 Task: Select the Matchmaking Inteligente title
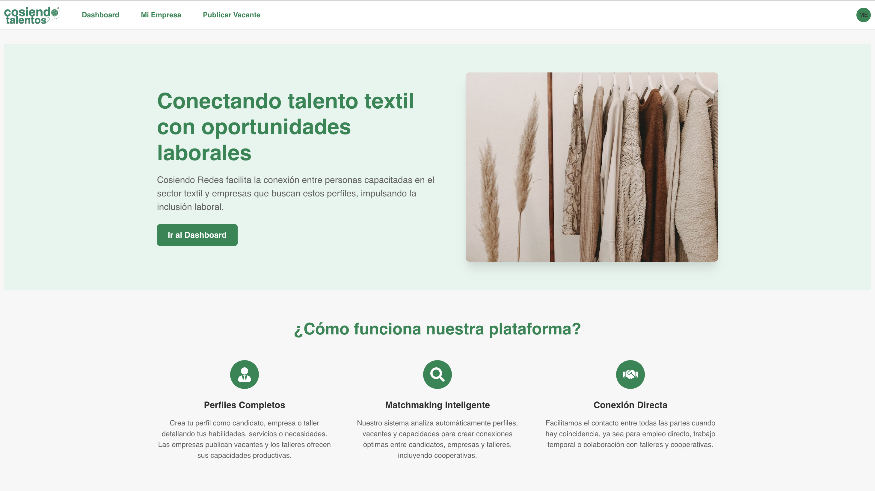(x=437, y=405)
